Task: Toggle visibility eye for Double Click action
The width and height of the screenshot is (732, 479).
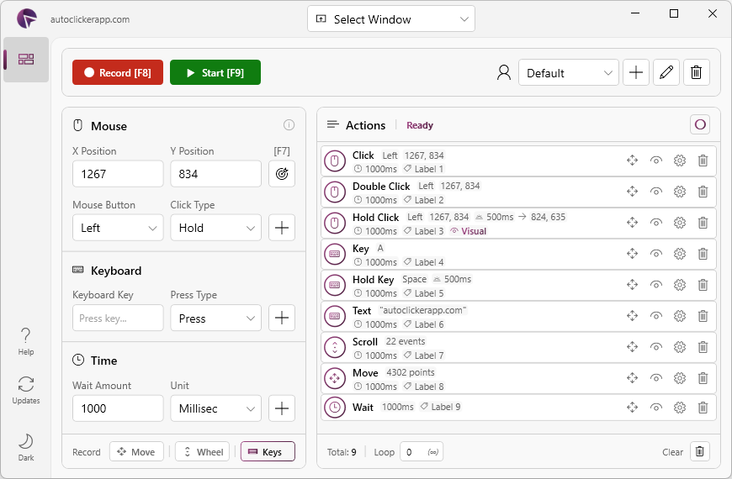Action: [x=656, y=192]
